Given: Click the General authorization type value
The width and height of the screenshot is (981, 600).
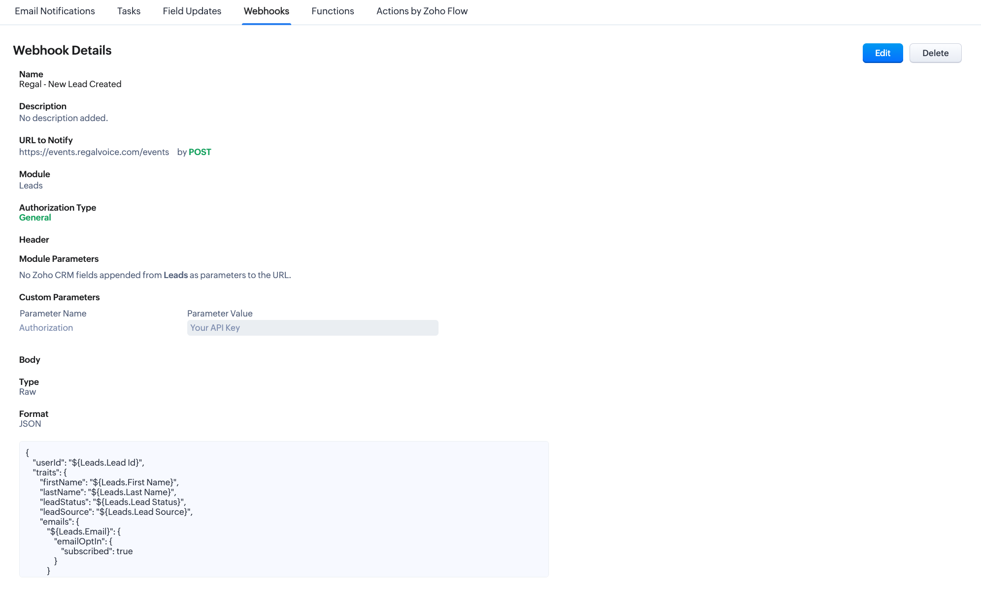Looking at the screenshot, I should [35, 218].
